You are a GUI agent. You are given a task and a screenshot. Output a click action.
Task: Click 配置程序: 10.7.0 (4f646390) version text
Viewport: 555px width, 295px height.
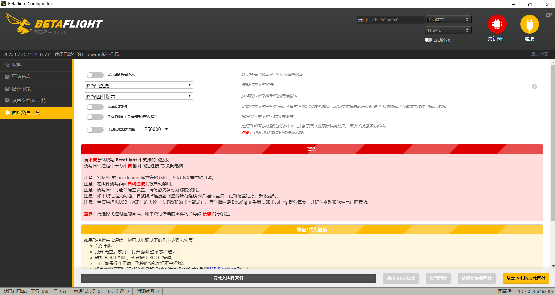point(525,291)
